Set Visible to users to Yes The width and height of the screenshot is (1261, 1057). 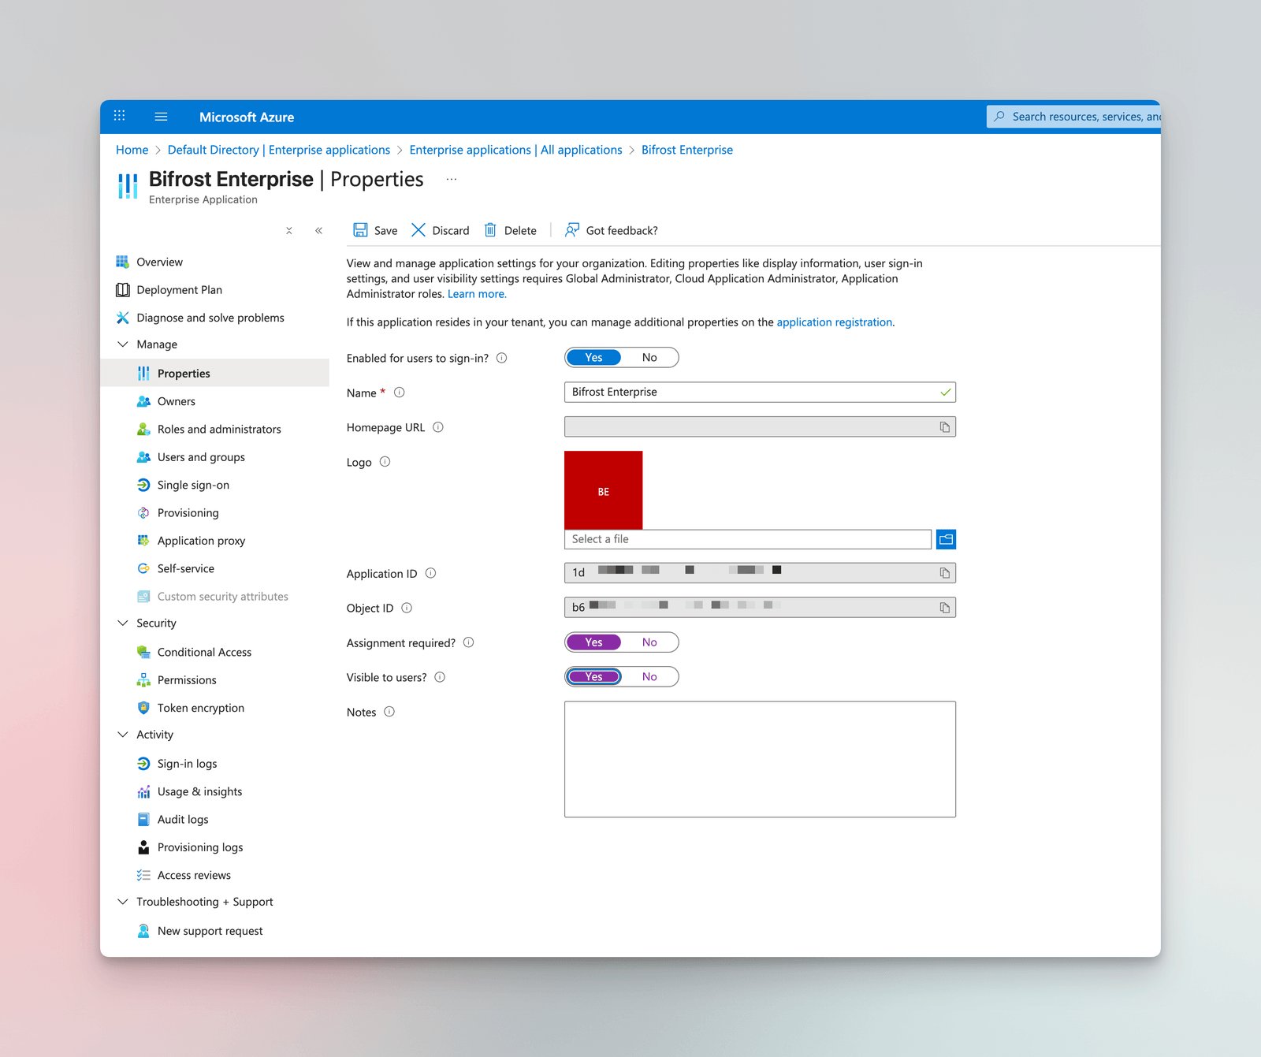[x=593, y=677]
